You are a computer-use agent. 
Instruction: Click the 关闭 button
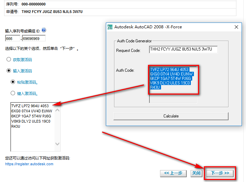(196, 173)
